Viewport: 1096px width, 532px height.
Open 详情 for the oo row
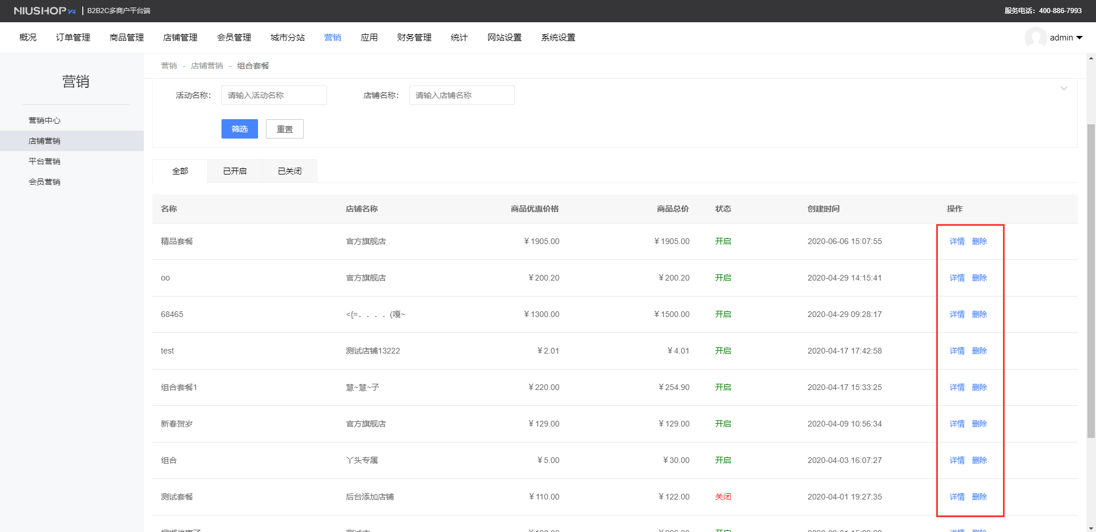957,278
